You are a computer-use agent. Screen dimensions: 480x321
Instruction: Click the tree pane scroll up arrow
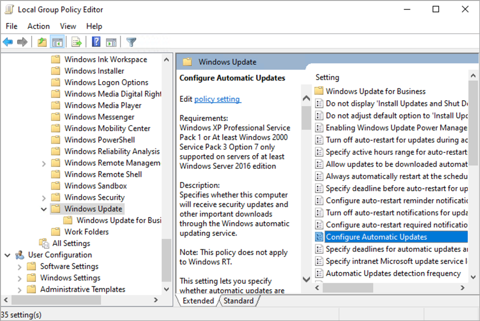pyautogui.click(x=166, y=60)
